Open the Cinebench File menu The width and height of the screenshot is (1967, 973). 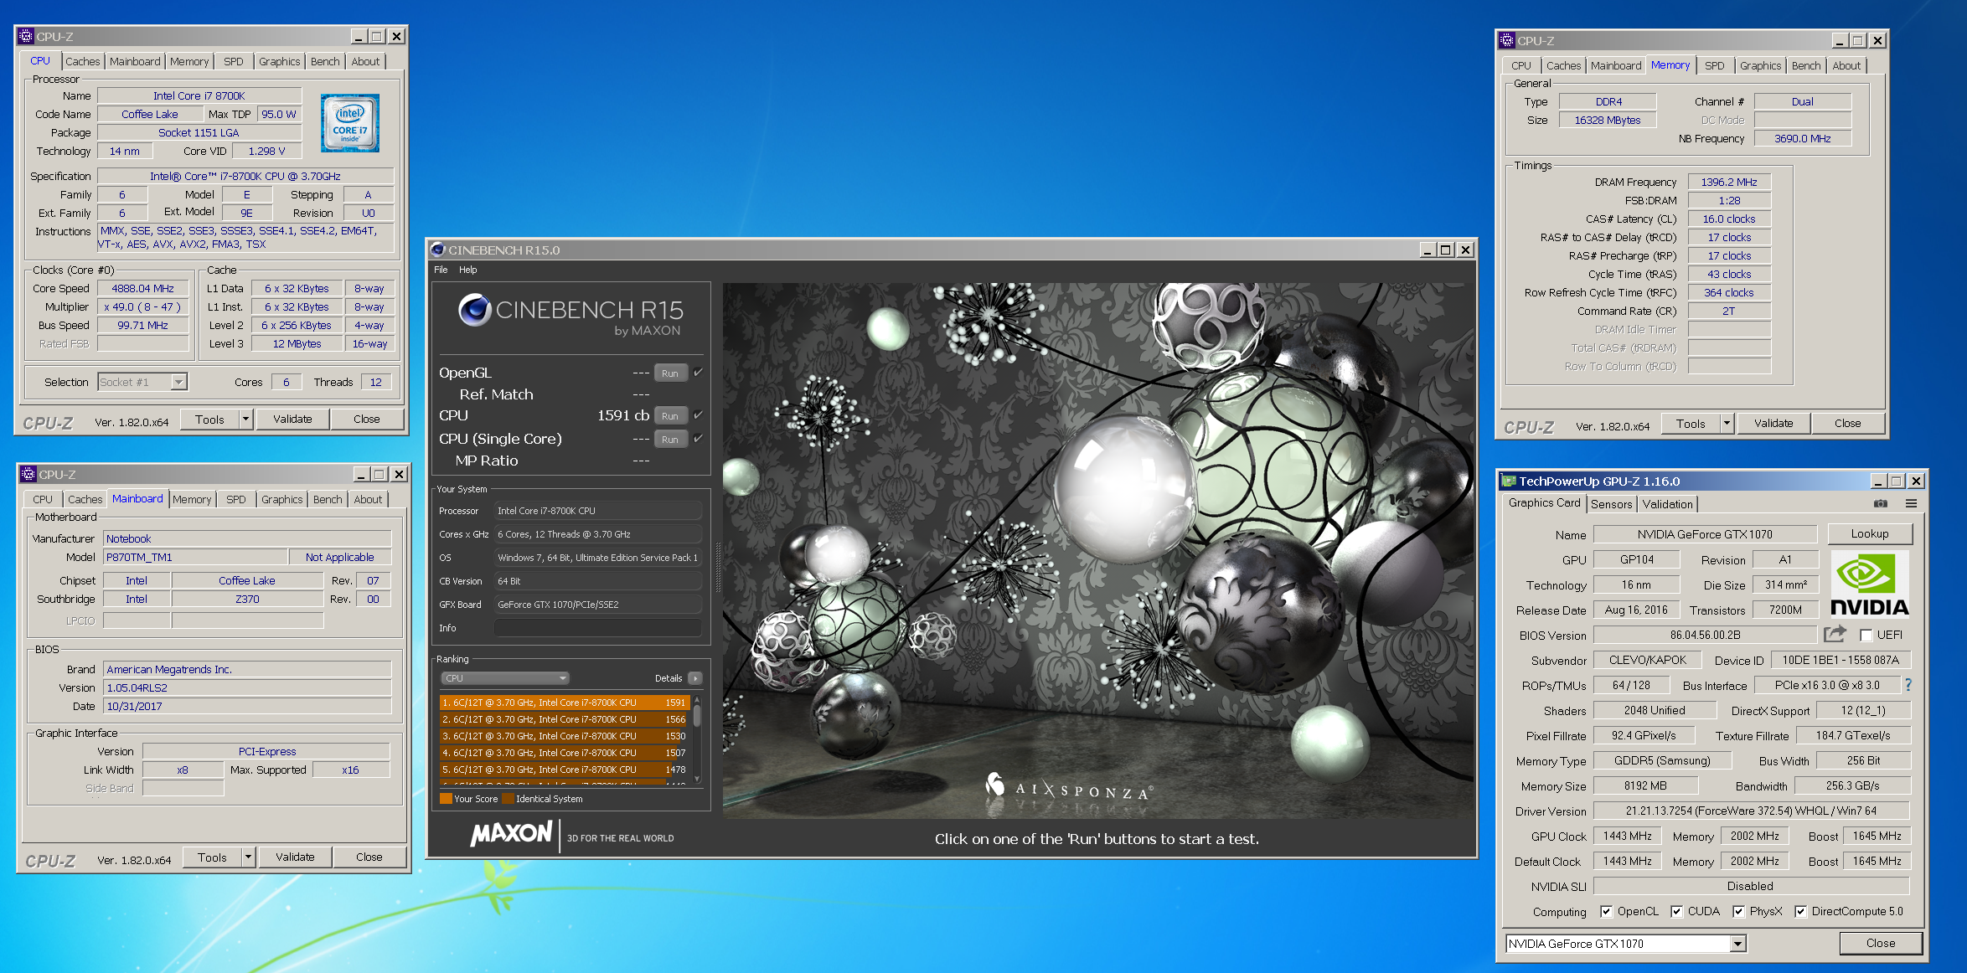(441, 270)
